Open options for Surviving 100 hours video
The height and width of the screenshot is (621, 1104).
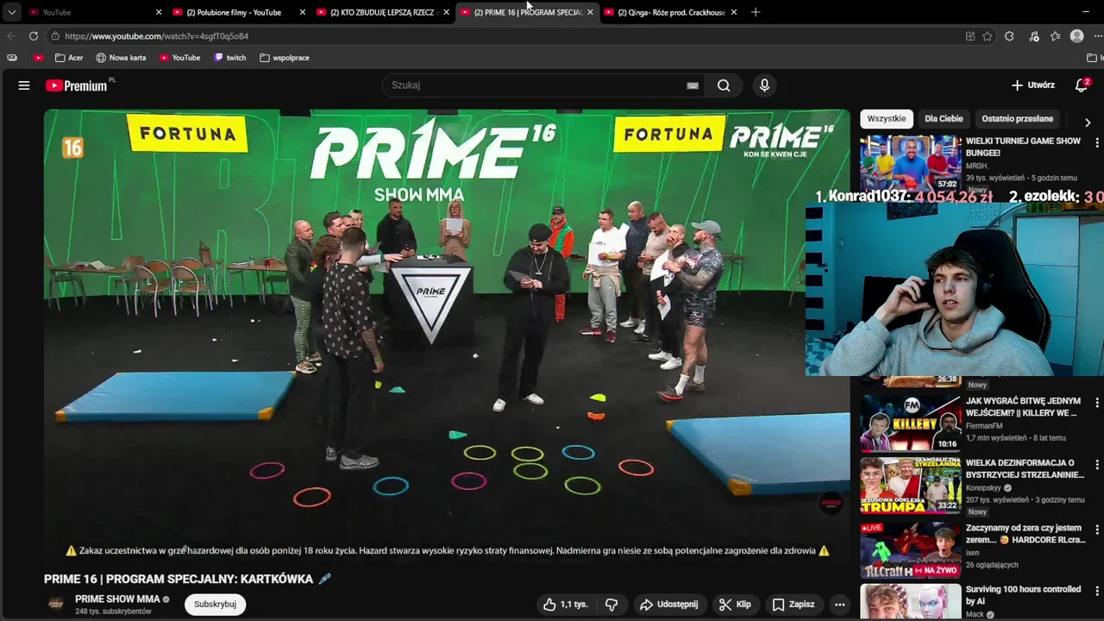coord(1097,591)
